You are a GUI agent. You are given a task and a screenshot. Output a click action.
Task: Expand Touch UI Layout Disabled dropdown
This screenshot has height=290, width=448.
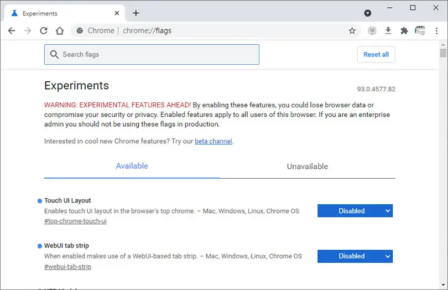pyautogui.click(x=355, y=211)
